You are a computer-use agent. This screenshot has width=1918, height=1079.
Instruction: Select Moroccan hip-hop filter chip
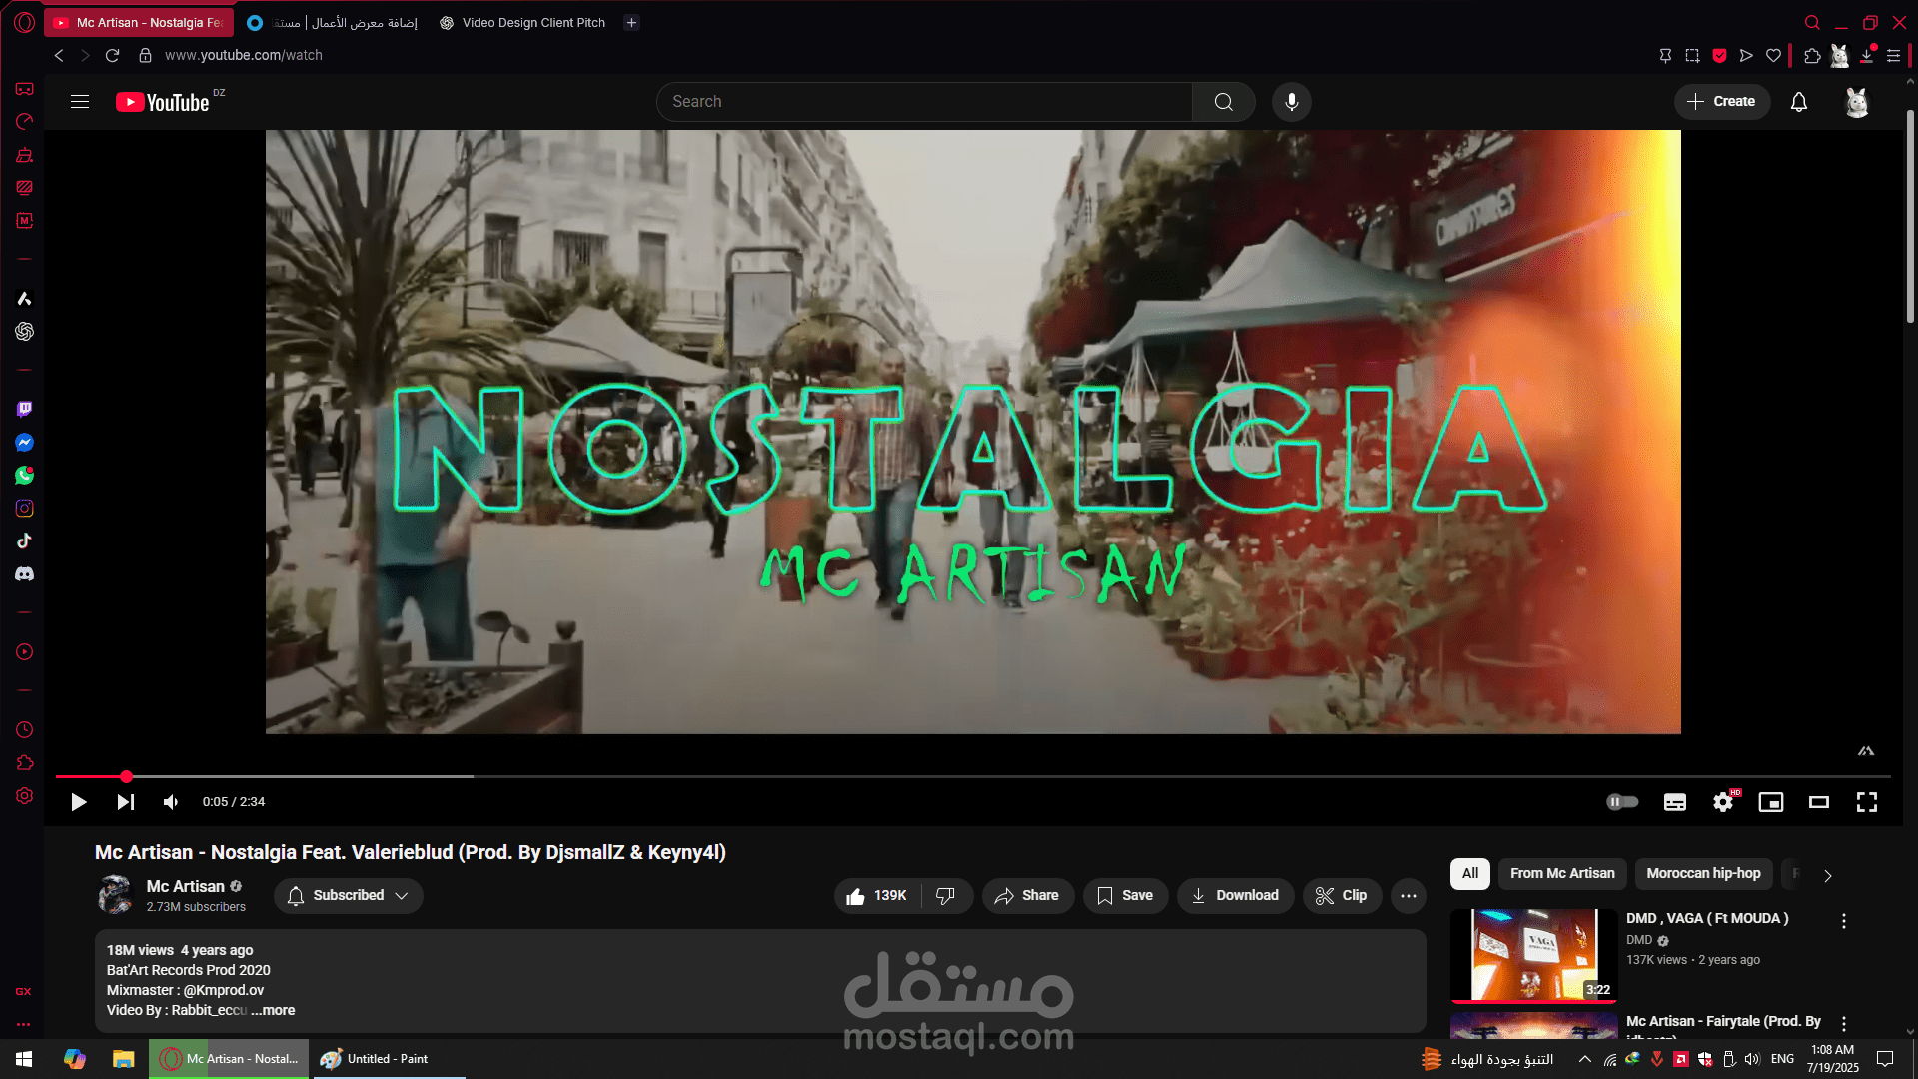point(1703,874)
